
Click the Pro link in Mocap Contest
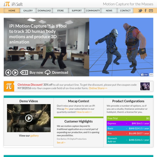pyautogui.click(x=67, y=109)
